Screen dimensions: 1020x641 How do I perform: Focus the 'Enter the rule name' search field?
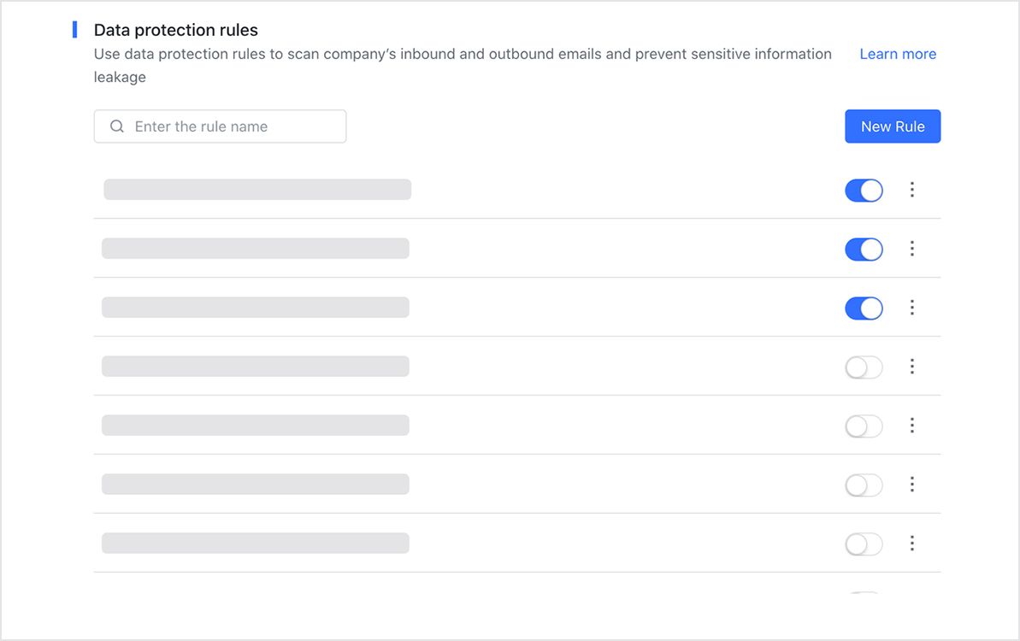click(x=220, y=126)
